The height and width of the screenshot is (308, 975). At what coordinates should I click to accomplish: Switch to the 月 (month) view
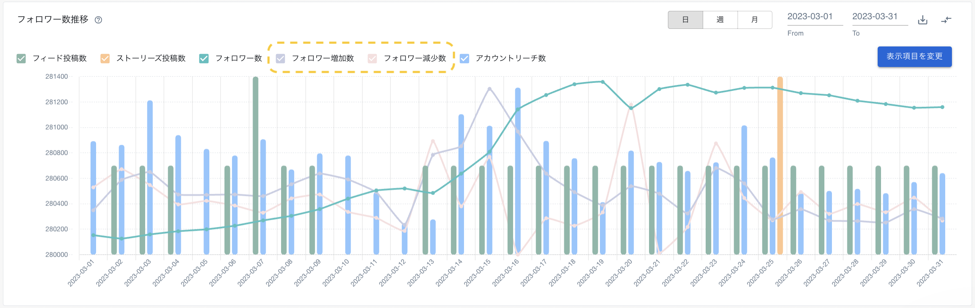point(754,20)
